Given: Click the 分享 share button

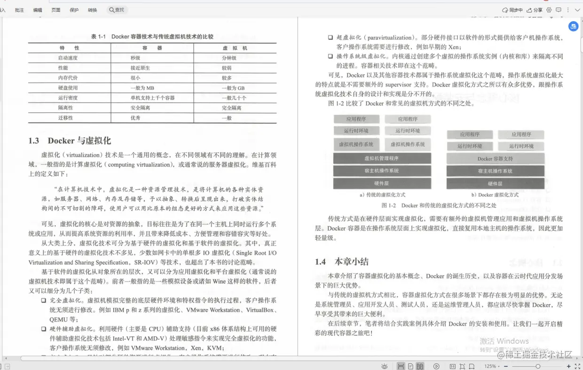Looking at the screenshot, I should (x=535, y=10).
